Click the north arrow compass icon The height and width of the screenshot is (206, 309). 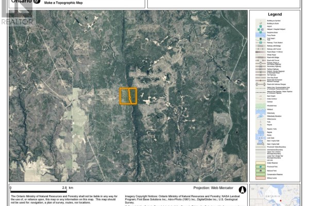click(x=243, y=190)
